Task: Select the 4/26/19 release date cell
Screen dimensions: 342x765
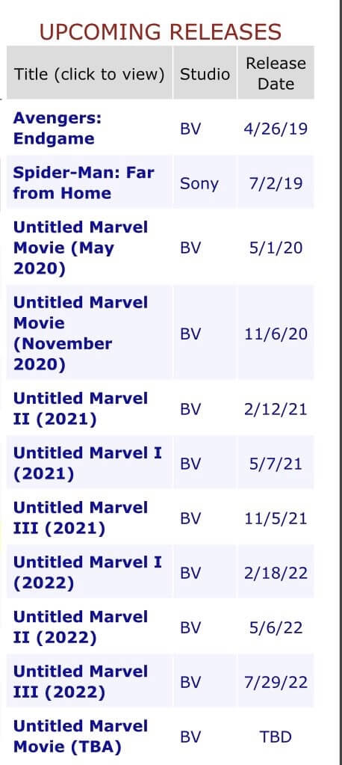Action: pos(276,129)
